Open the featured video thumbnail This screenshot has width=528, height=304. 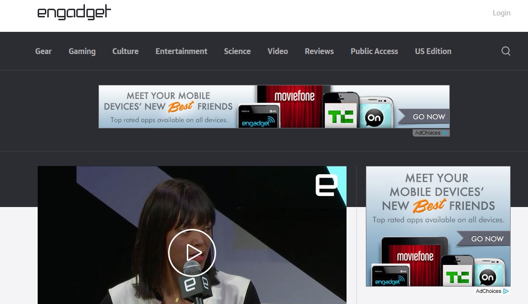pos(192,235)
